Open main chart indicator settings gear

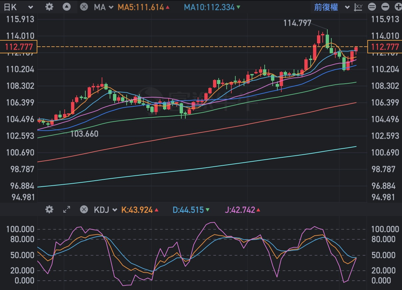tap(49, 7)
